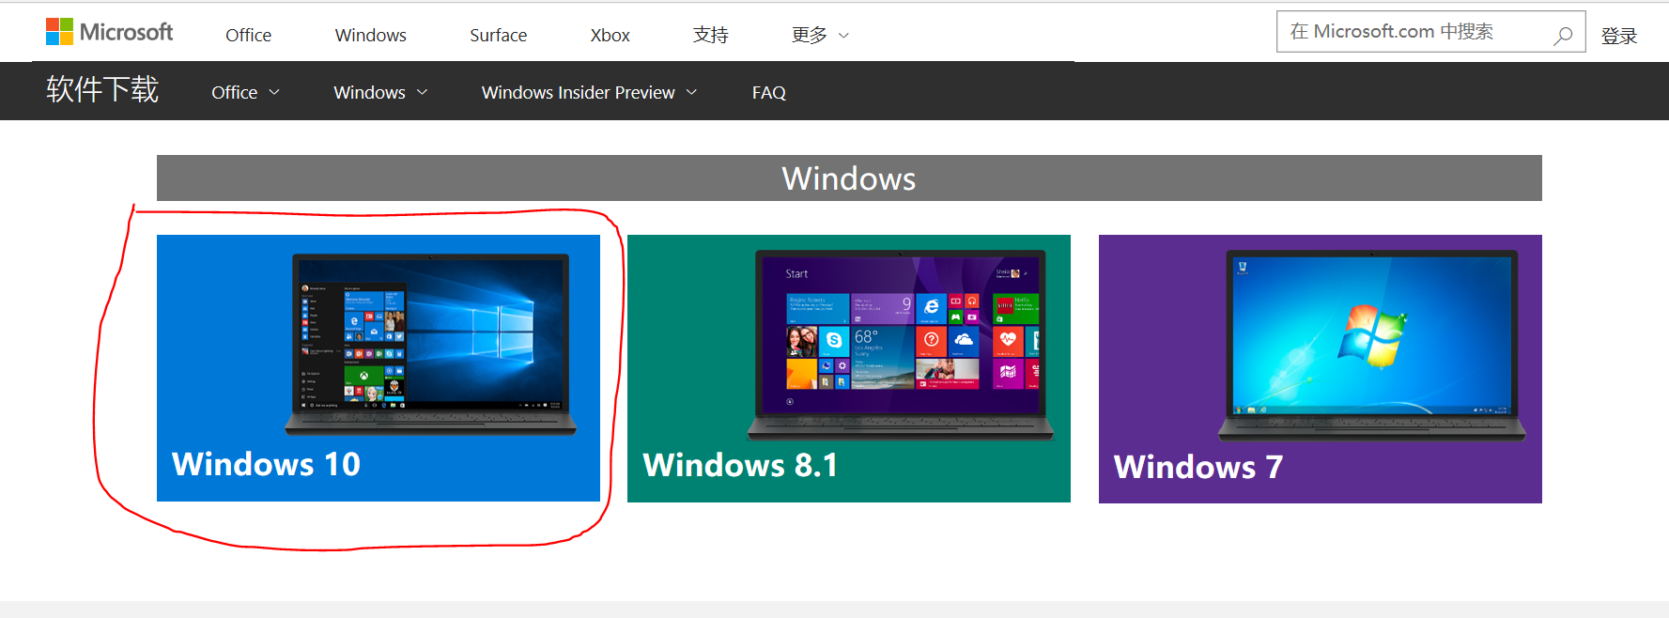Go to Xbox in top navigation
This screenshot has width=1669, height=618.
click(610, 35)
